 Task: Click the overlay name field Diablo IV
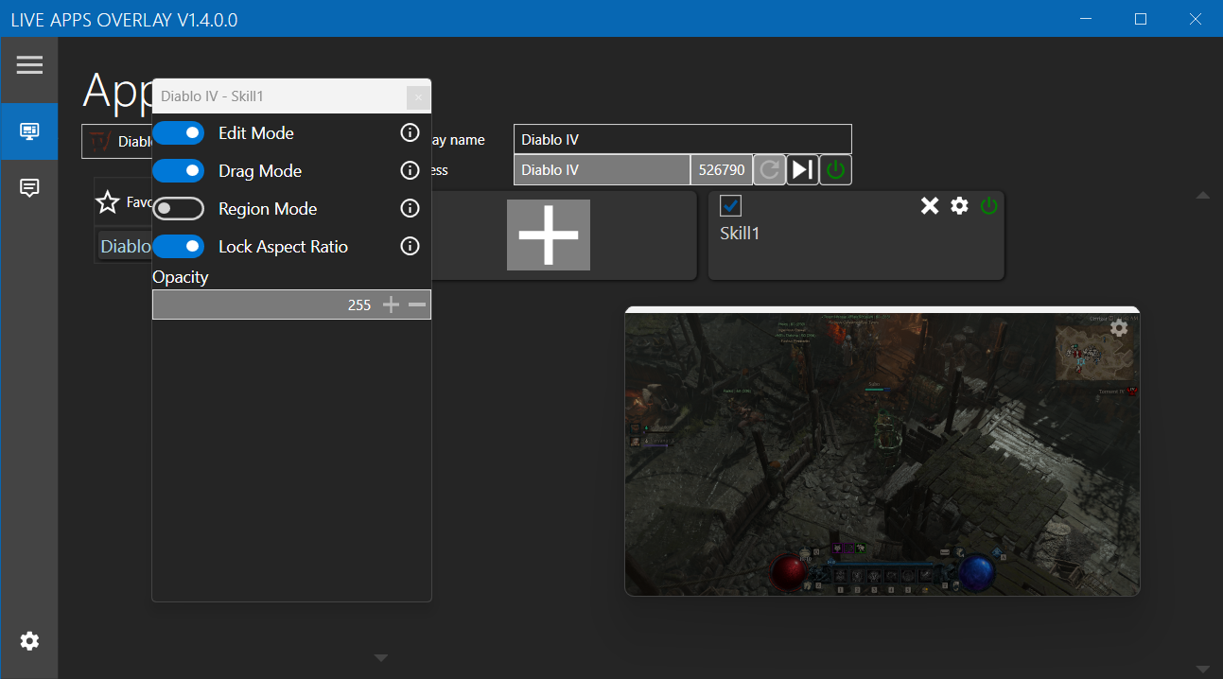point(683,139)
